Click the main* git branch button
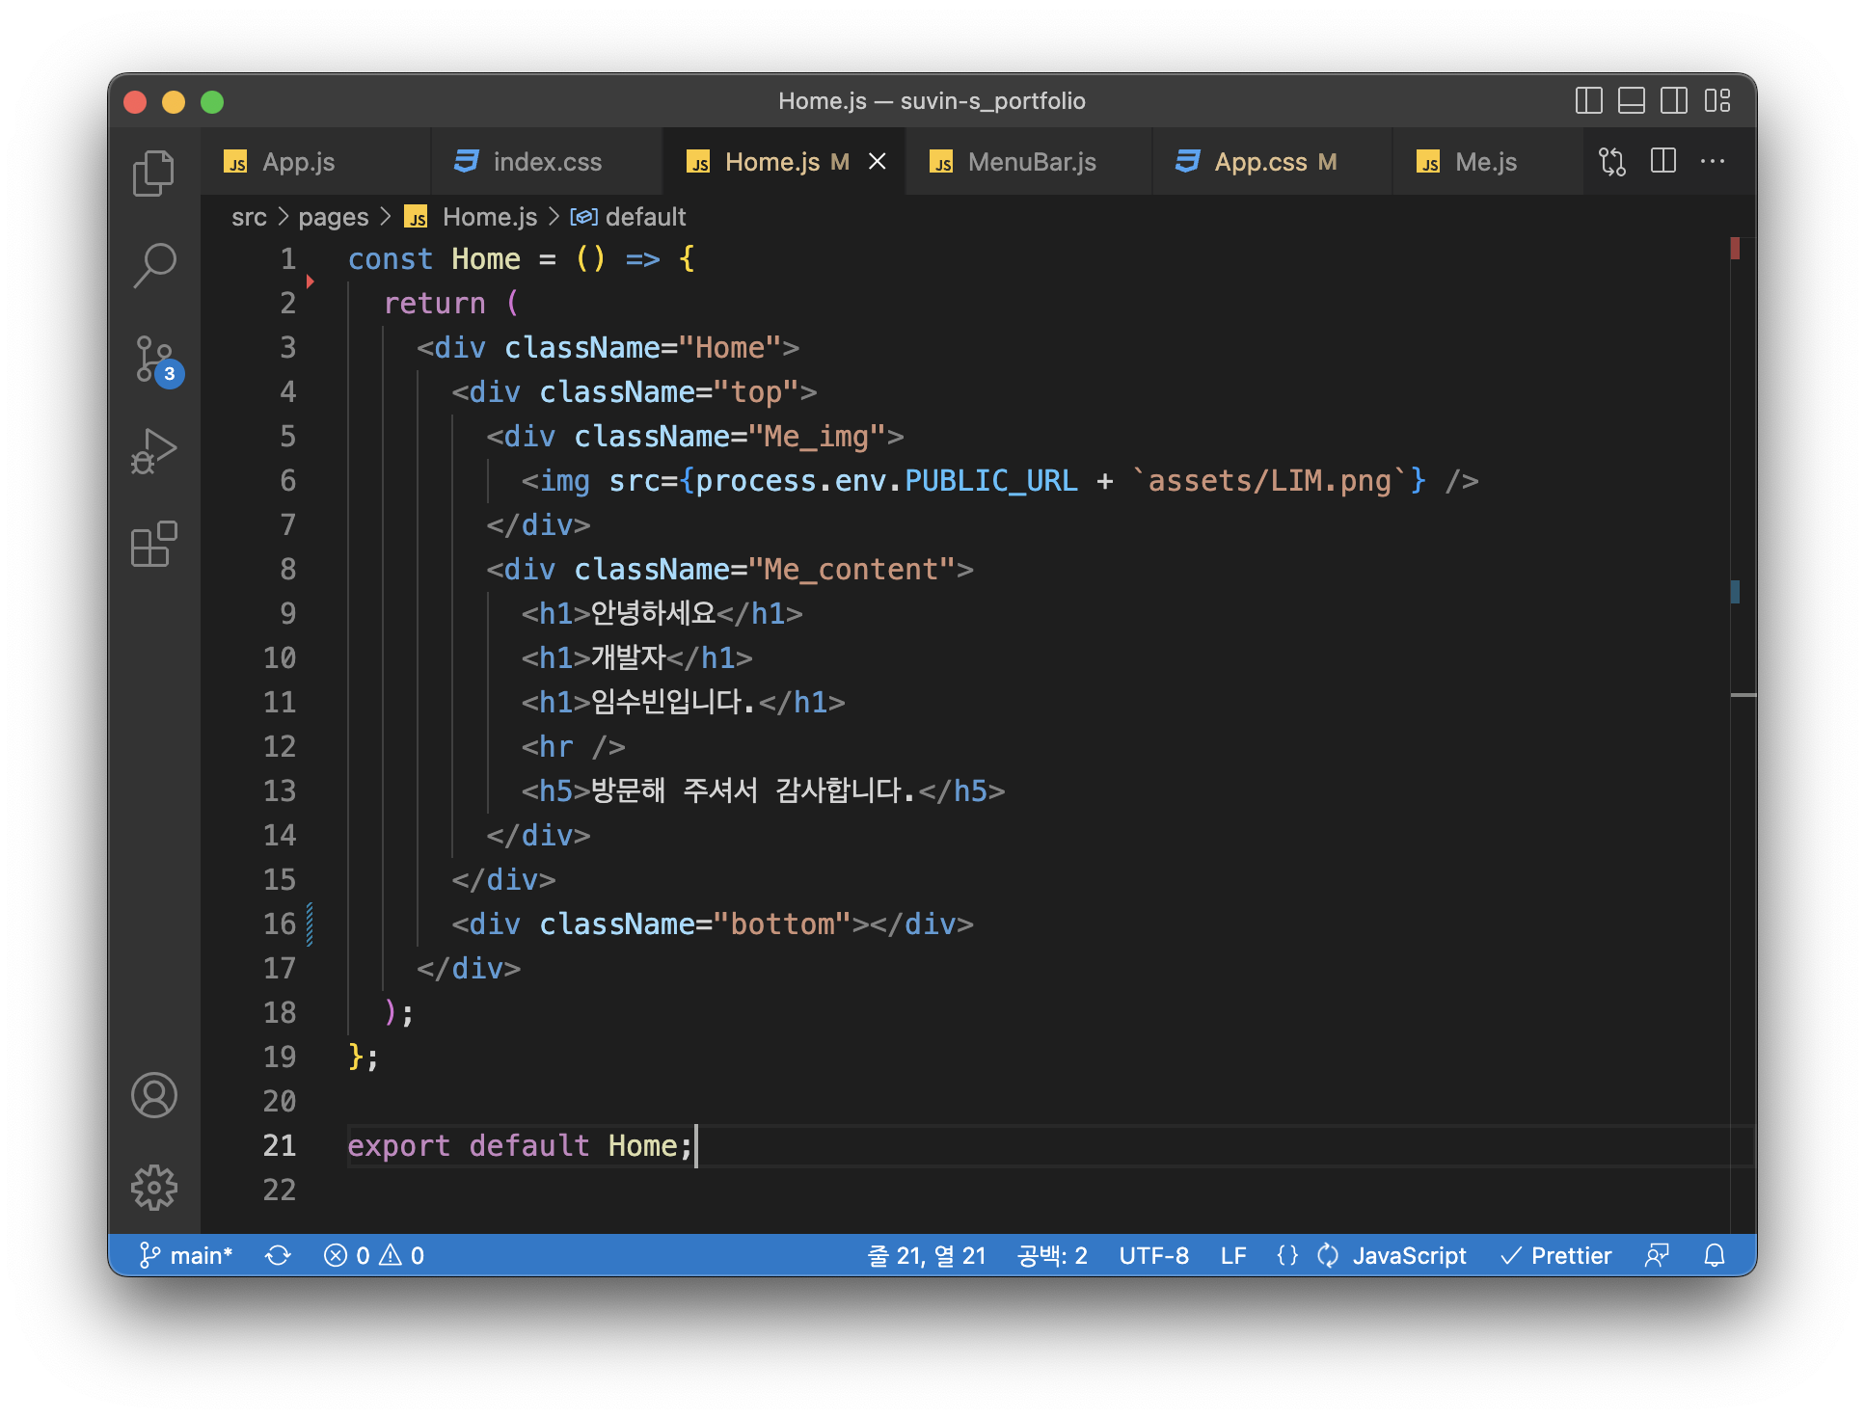Image resolution: width=1865 pixels, height=1419 pixels. (x=187, y=1255)
